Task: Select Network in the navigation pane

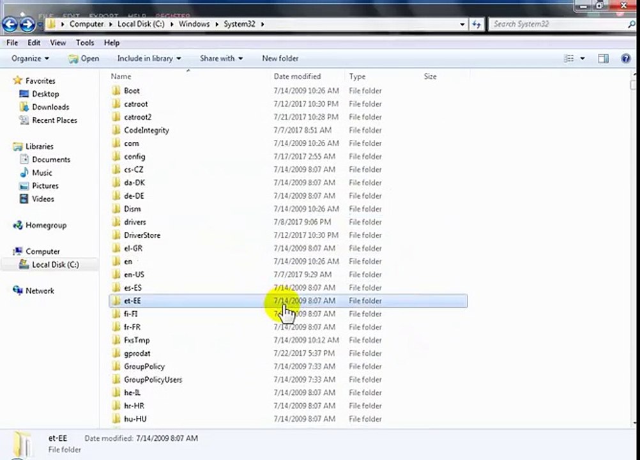Action: click(x=40, y=291)
